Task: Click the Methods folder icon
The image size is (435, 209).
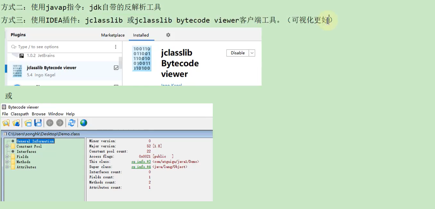Action: click(x=13, y=162)
